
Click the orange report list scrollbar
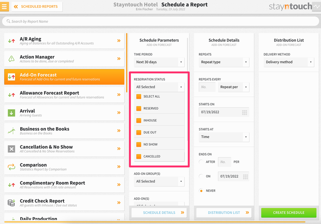point(127,63)
